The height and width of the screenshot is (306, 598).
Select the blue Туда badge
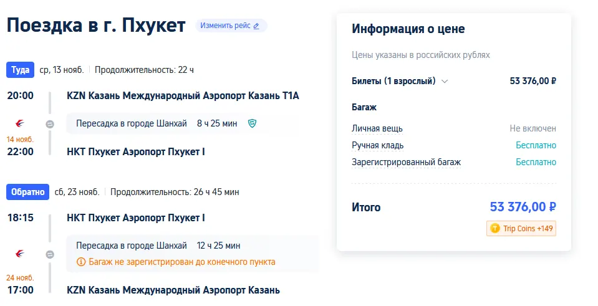[x=21, y=70]
